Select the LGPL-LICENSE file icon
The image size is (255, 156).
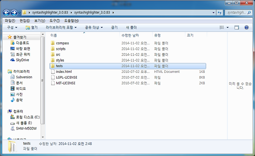tap(53, 77)
